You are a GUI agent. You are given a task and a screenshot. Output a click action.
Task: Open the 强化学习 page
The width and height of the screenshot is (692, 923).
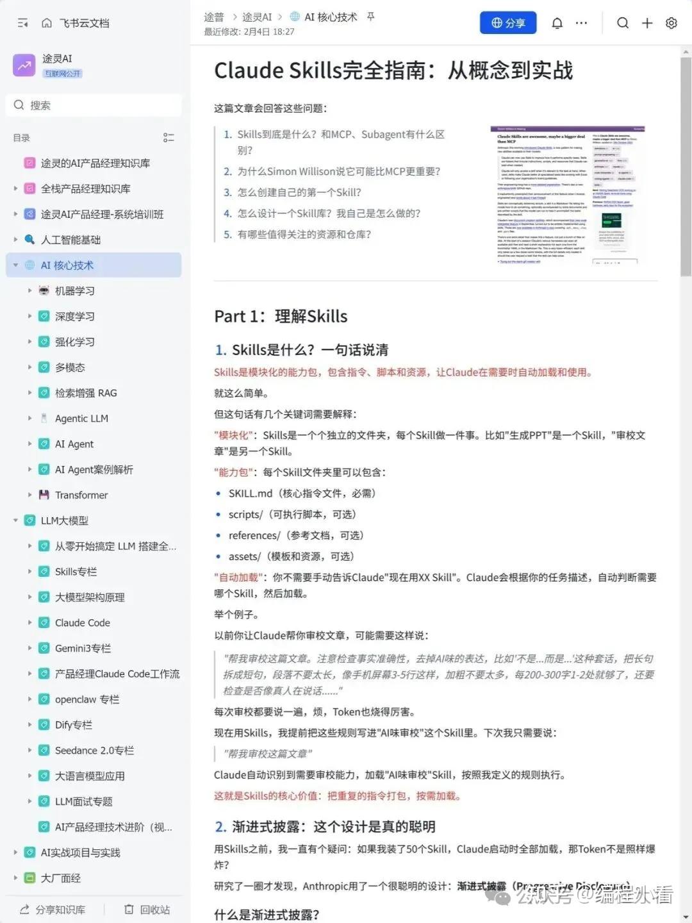click(x=75, y=342)
